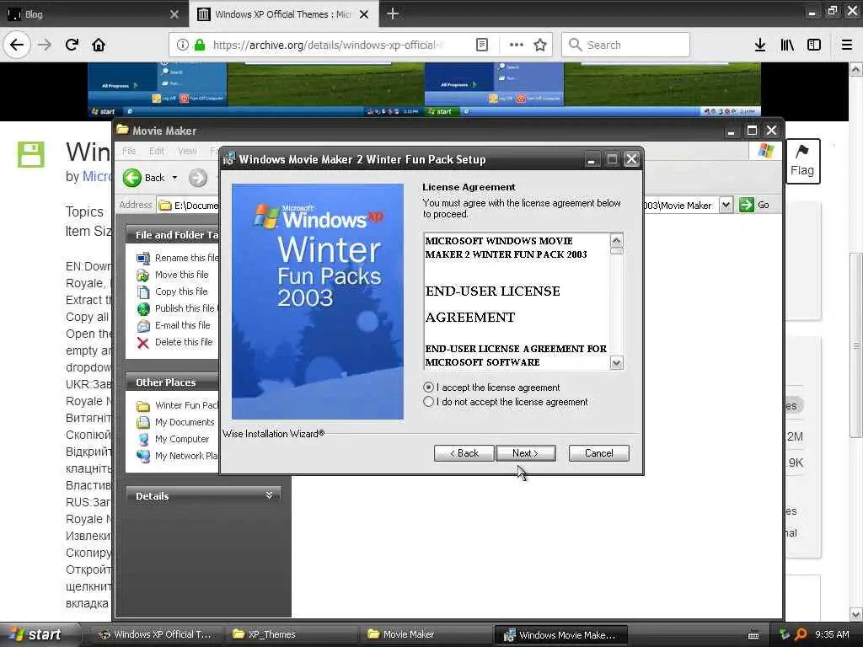
Task: Open My Documents in Other Places
Action: (175, 422)
